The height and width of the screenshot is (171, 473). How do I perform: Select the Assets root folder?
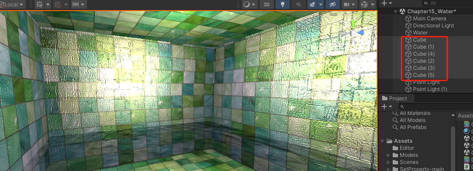[403, 141]
